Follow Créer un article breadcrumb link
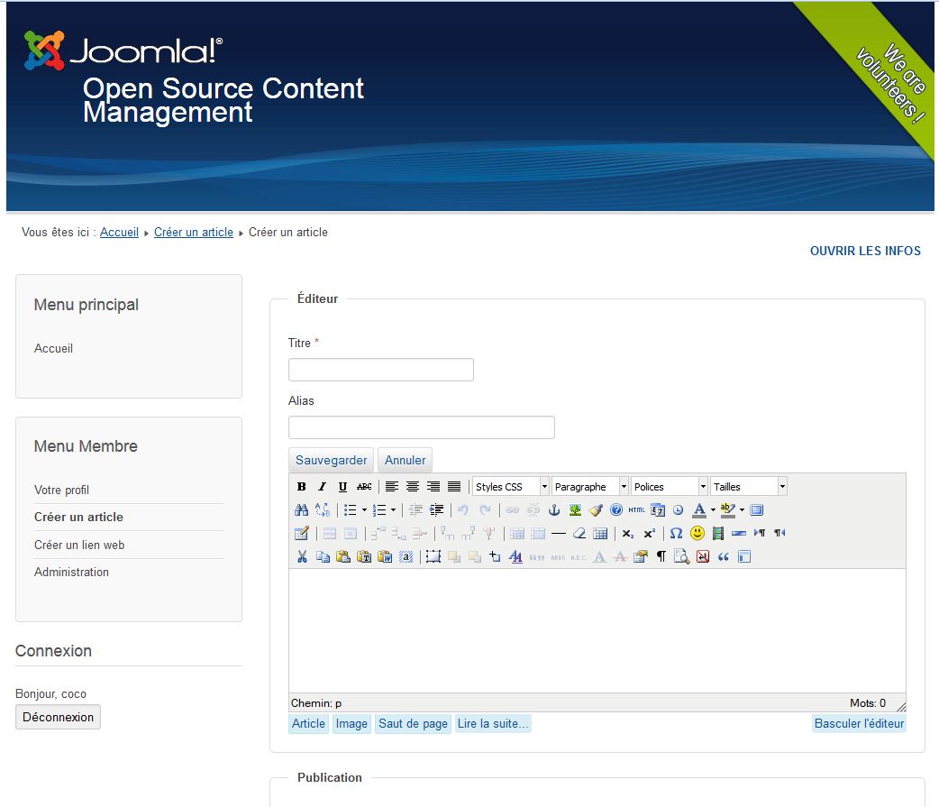Viewport: 939px width, 807px height. 194,233
